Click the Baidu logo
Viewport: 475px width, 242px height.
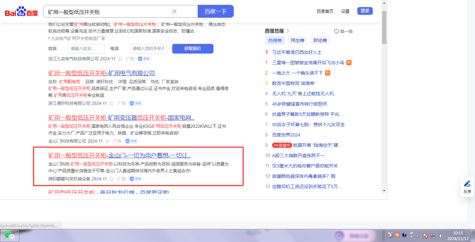click(x=21, y=12)
